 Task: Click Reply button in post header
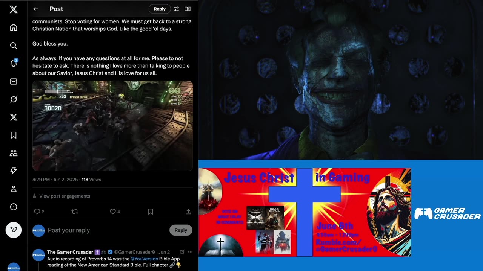point(160,9)
